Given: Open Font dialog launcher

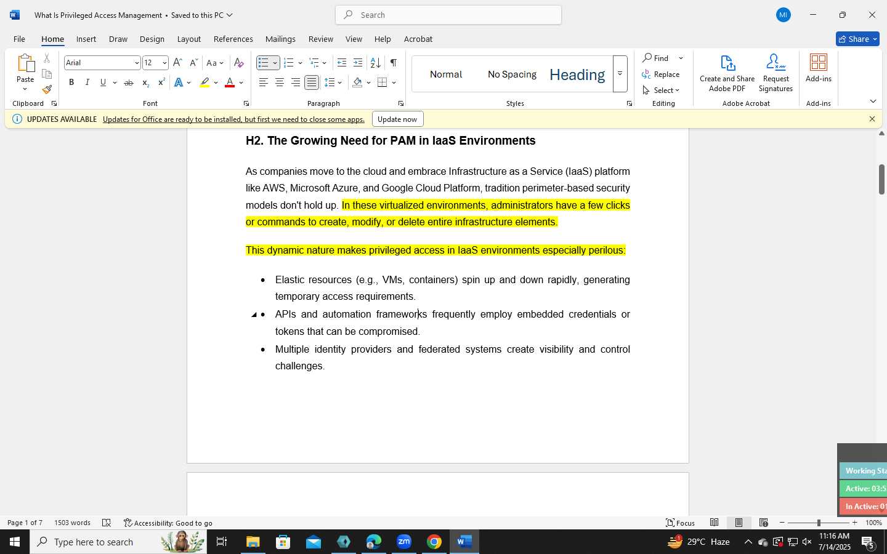Looking at the screenshot, I should [246, 103].
